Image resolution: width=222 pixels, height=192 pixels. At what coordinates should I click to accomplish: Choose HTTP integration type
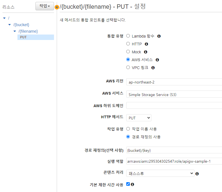[x=128, y=44]
